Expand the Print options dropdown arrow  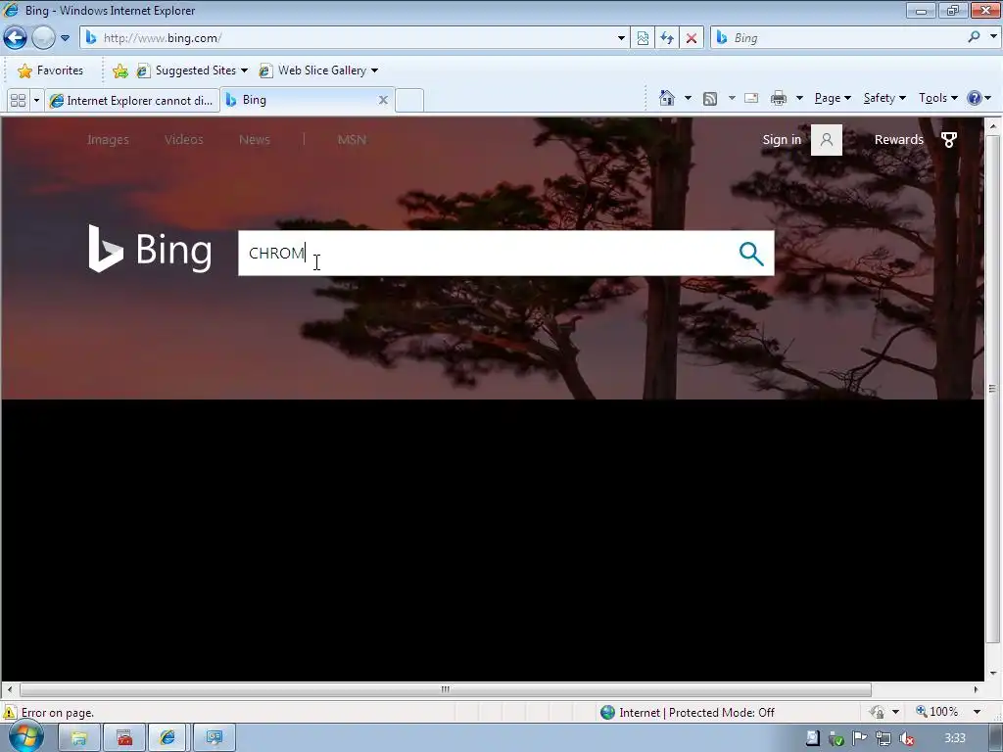799,98
